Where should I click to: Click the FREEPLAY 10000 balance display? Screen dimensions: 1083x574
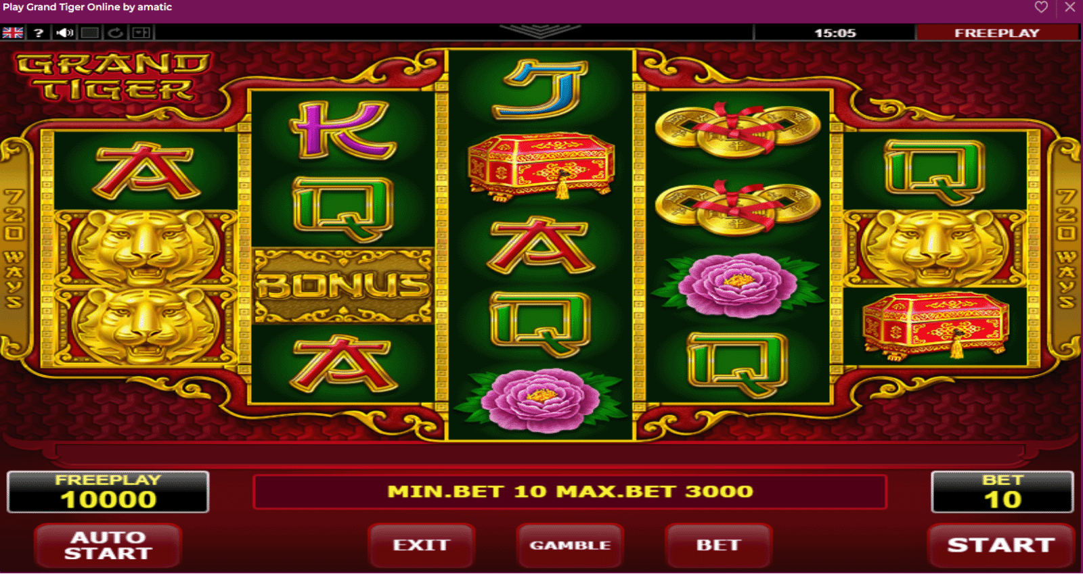tap(108, 492)
